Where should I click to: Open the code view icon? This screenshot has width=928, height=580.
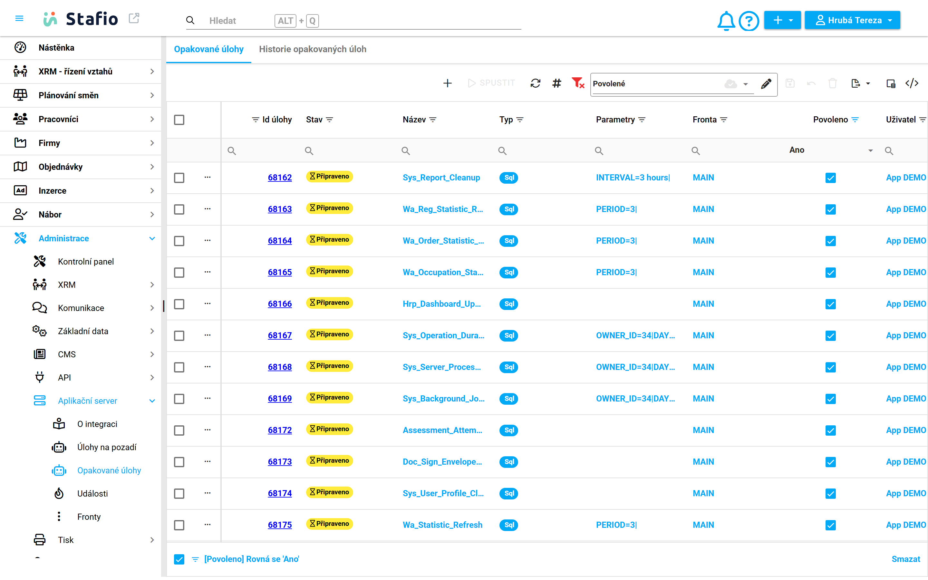(x=912, y=83)
